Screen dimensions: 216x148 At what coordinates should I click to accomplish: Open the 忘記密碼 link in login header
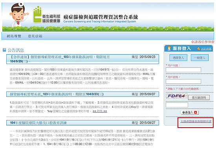pos(206,48)
